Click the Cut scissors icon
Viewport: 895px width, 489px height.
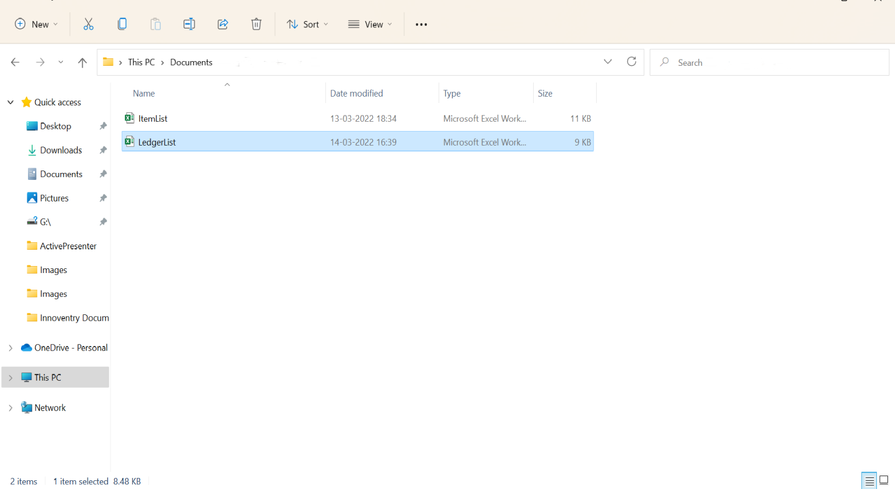click(x=89, y=24)
